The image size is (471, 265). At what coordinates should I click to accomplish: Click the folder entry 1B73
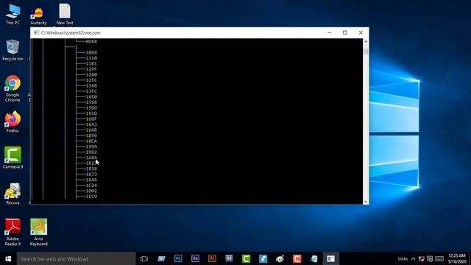point(91,174)
